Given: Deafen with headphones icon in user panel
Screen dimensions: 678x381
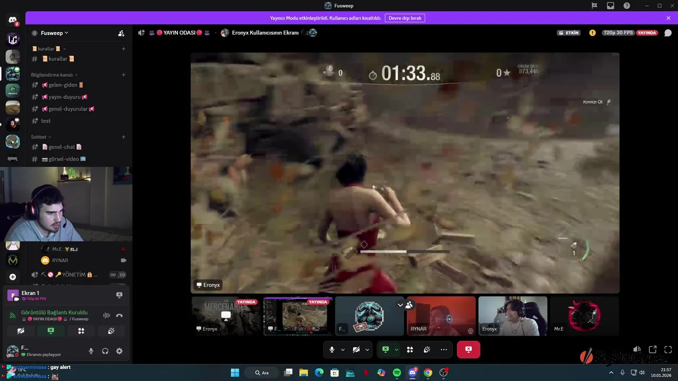Looking at the screenshot, I should (x=105, y=351).
